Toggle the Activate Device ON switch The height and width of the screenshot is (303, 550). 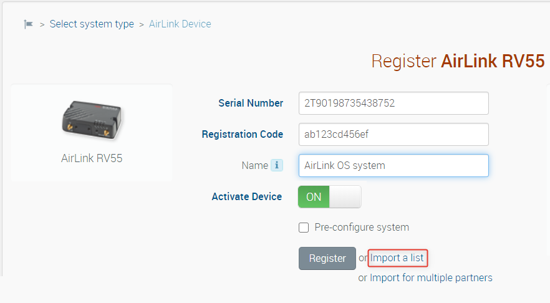point(329,197)
